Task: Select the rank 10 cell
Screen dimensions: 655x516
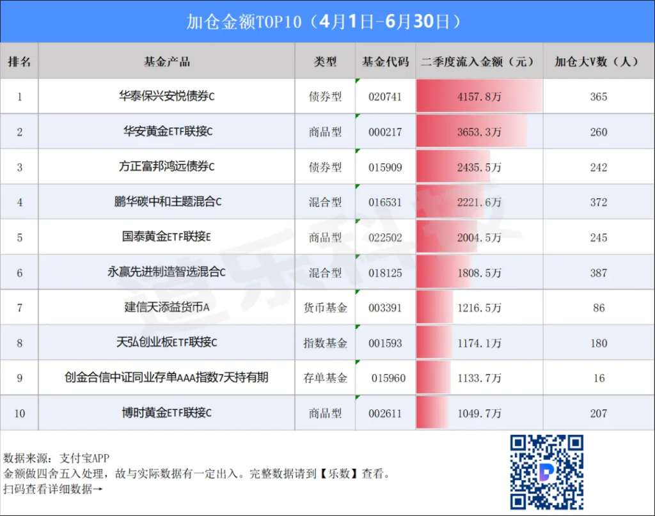Action: click(19, 413)
